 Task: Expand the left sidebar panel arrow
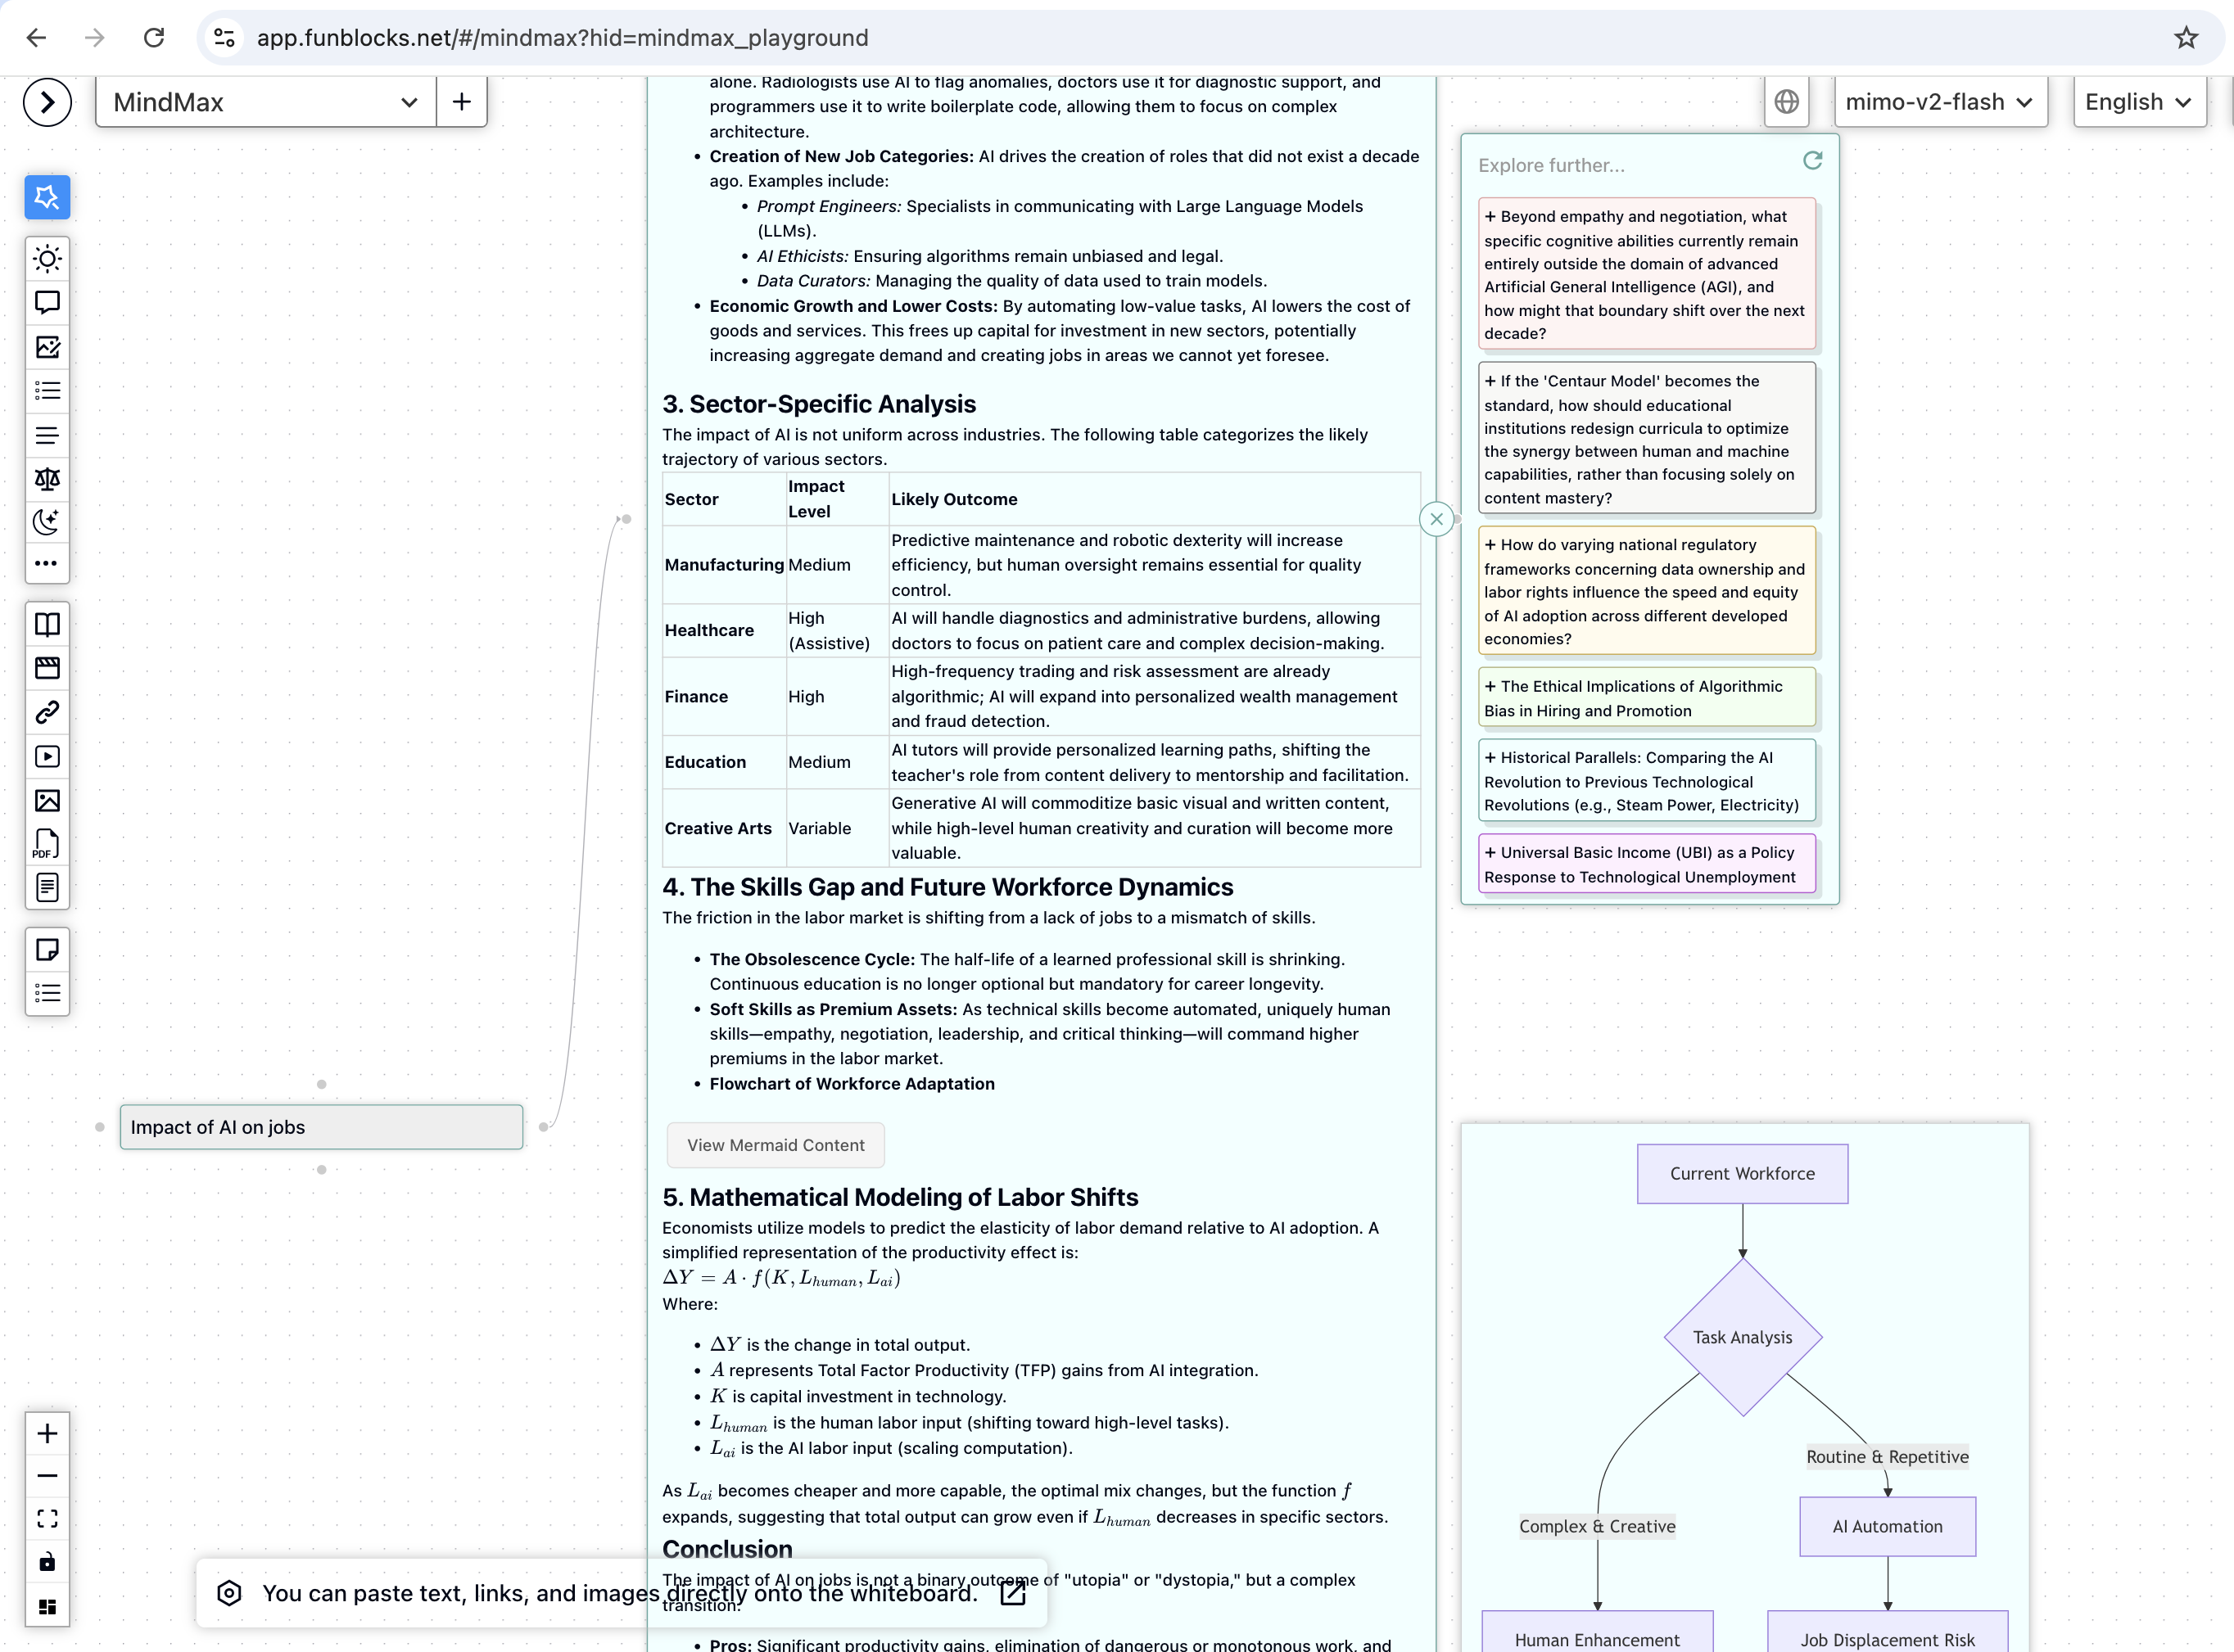click(x=45, y=101)
